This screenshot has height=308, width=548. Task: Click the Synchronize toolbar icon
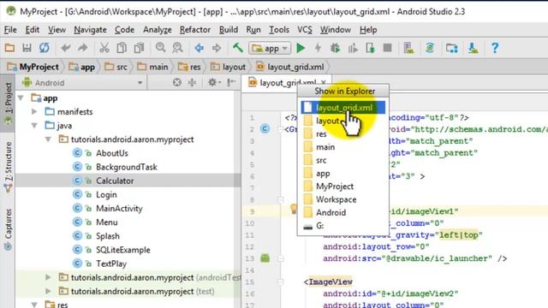pos(45,48)
